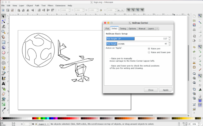Select the Gradient tool
This screenshot has height=126, width=203.
[3, 104]
